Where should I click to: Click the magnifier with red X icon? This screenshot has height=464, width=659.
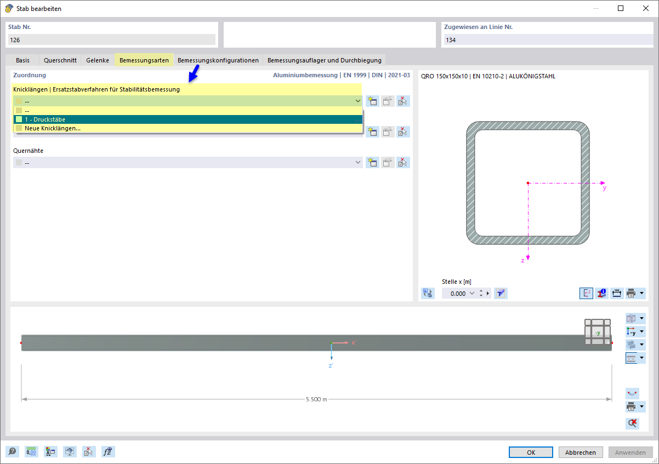point(632,423)
